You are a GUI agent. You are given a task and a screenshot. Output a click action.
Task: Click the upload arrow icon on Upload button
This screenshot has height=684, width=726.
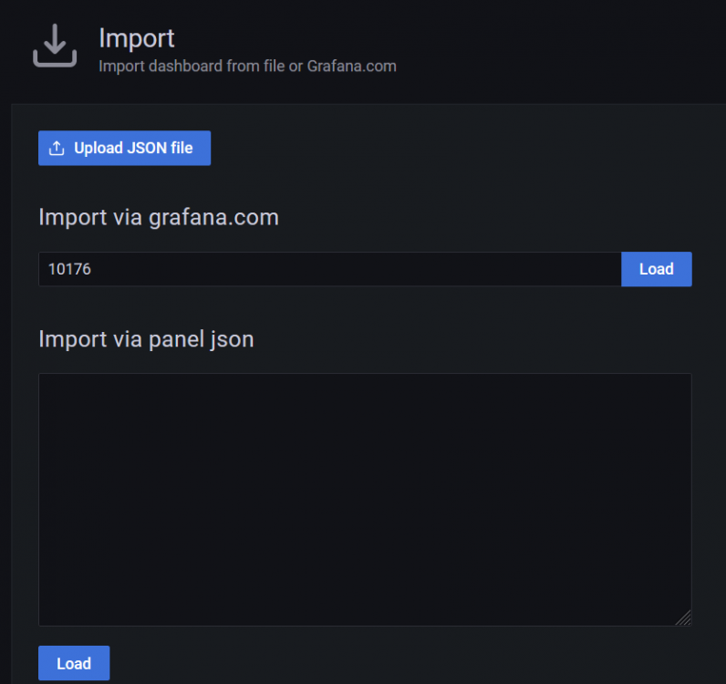57,148
